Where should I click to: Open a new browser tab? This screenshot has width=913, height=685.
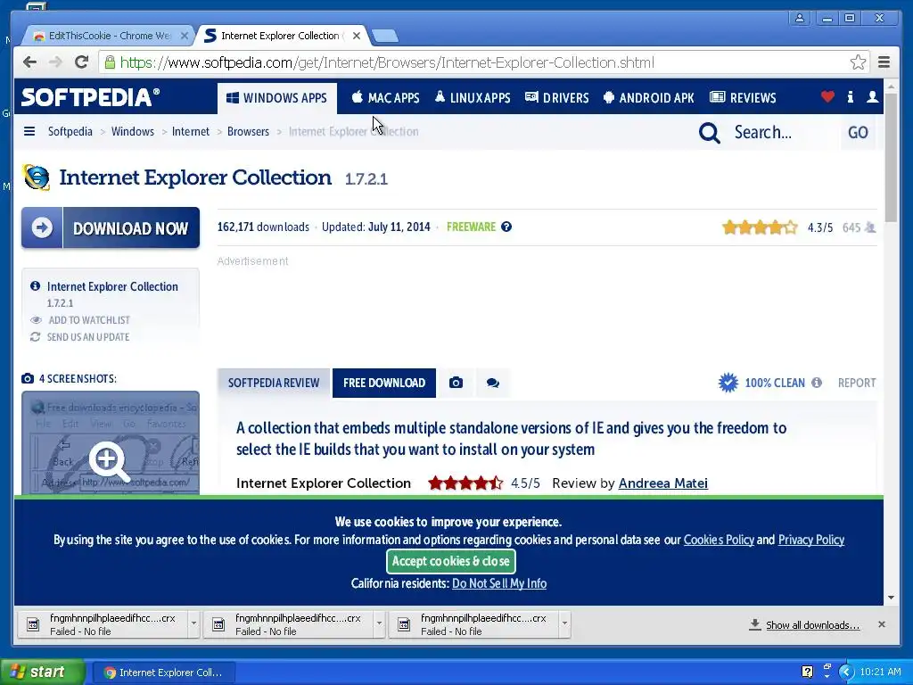[x=385, y=36]
